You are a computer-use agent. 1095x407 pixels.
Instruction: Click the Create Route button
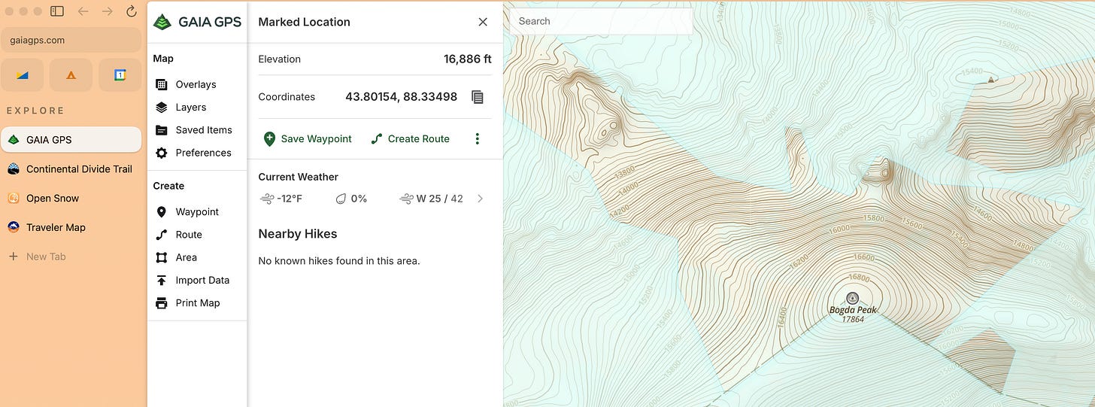pos(410,138)
